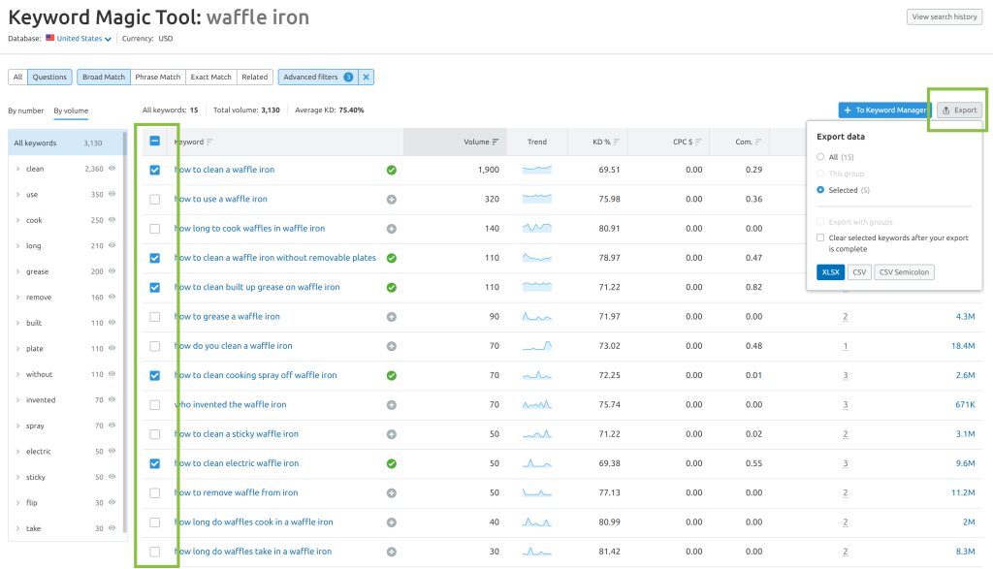993x569 pixels.
Task: Open 'how to remove waffle from iron' keyword link
Action: (x=236, y=492)
